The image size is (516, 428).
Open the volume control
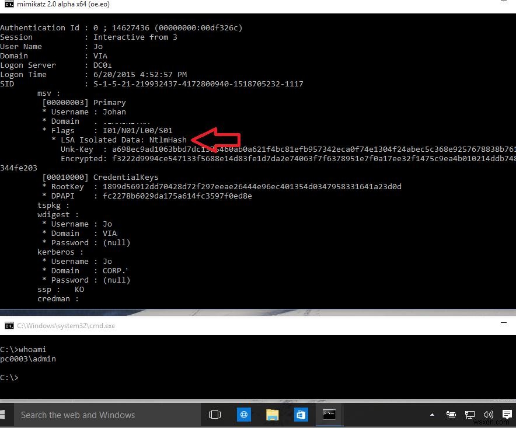(488, 415)
